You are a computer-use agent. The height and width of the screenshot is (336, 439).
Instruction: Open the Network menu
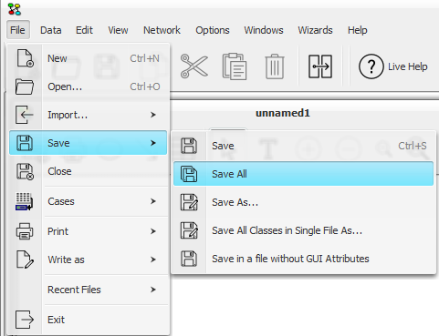[162, 30]
